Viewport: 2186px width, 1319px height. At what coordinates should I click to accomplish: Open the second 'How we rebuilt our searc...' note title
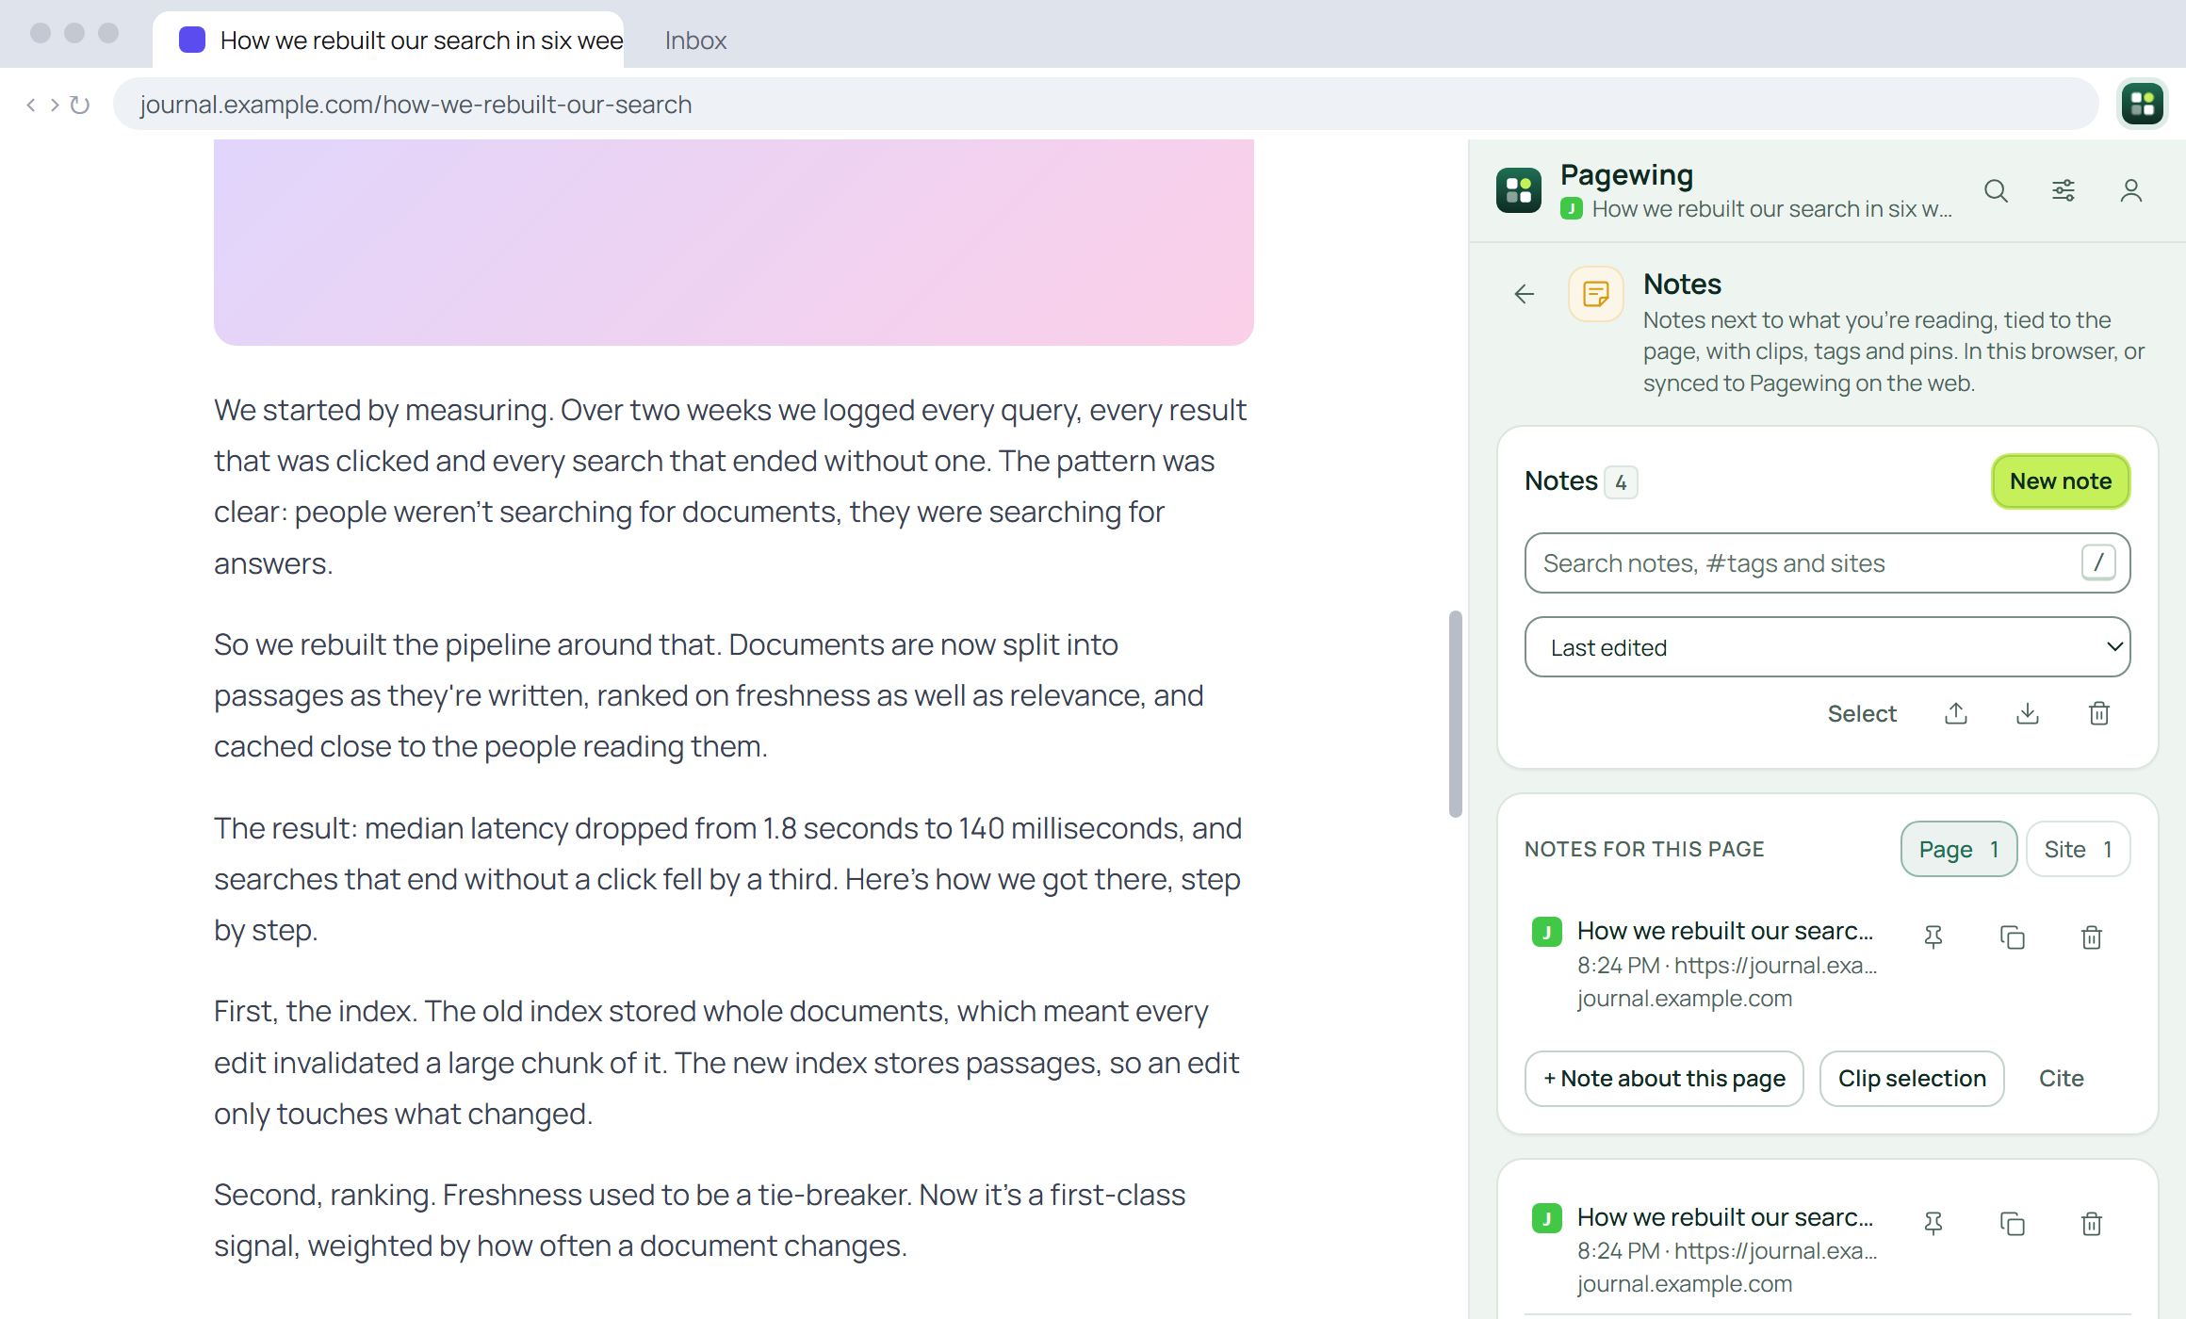1724,1217
